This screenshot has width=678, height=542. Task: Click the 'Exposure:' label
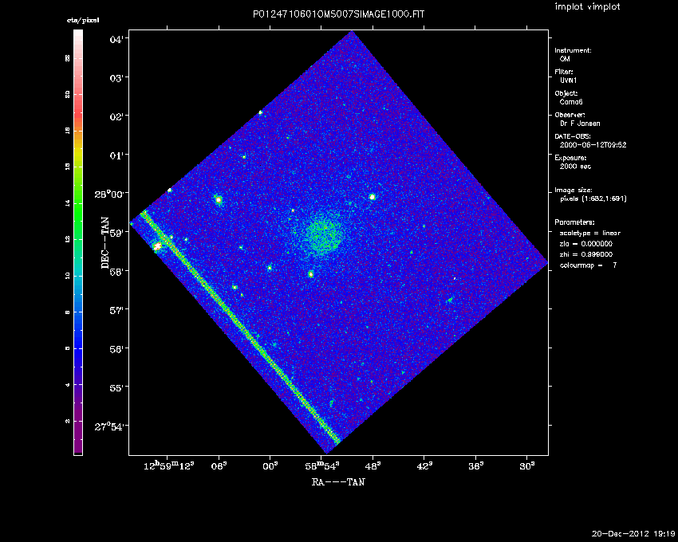pyautogui.click(x=570, y=158)
